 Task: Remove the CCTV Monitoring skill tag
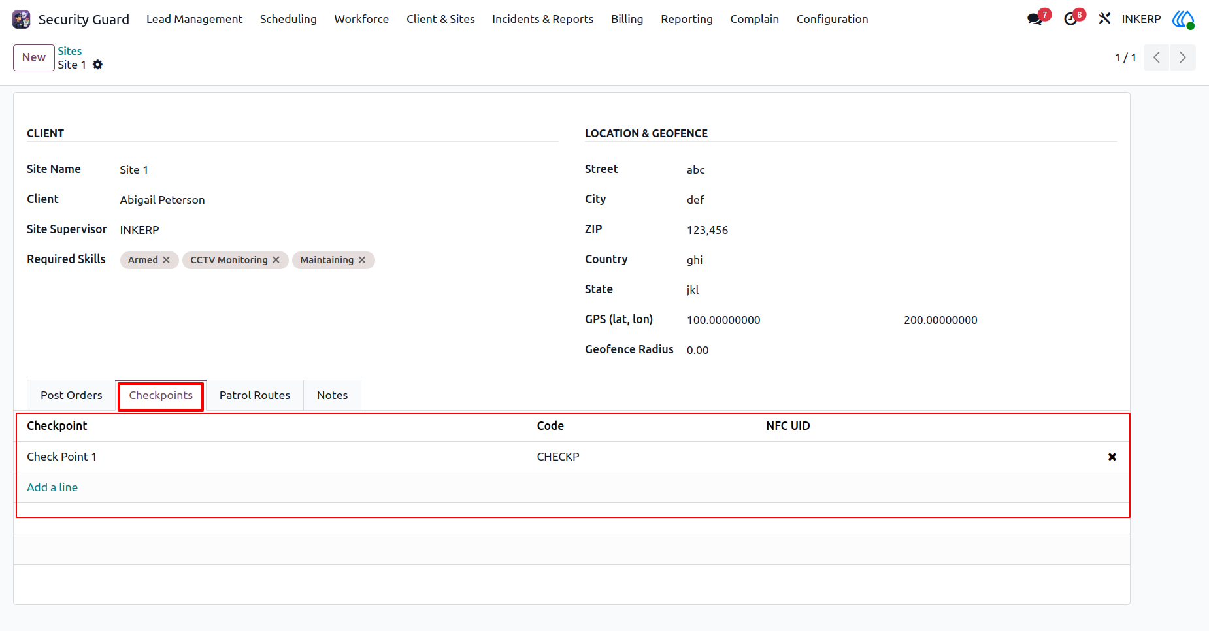[x=276, y=260]
